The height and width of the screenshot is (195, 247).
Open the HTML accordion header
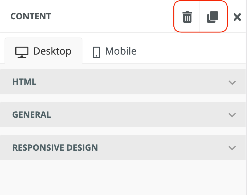[x=123, y=82]
